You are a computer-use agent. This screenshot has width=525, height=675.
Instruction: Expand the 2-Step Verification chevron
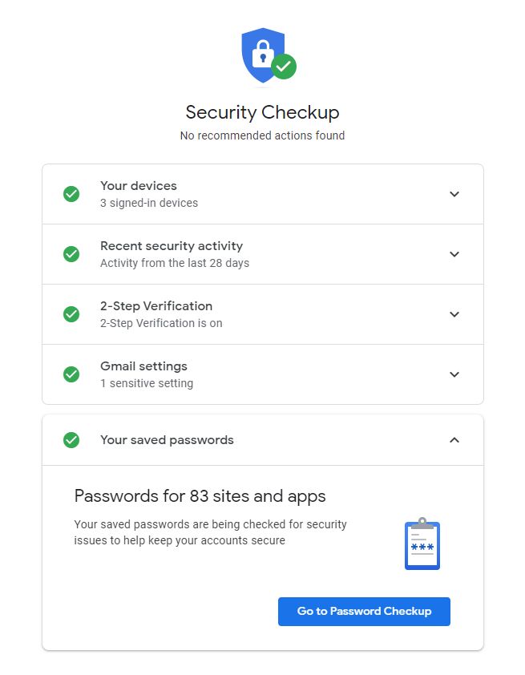pyautogui.click(x=454, y=314)
